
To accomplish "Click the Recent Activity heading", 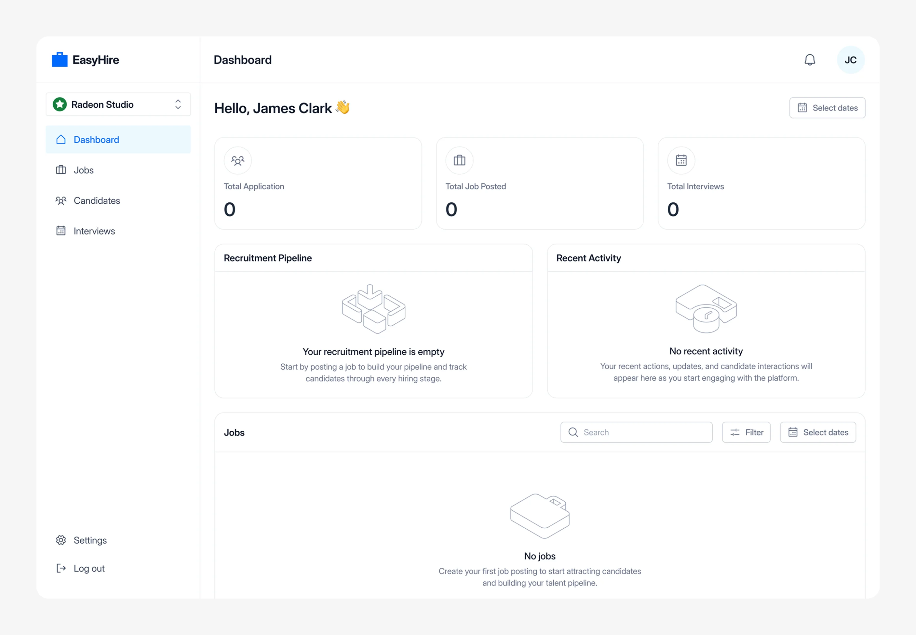I will click(589, 258).
